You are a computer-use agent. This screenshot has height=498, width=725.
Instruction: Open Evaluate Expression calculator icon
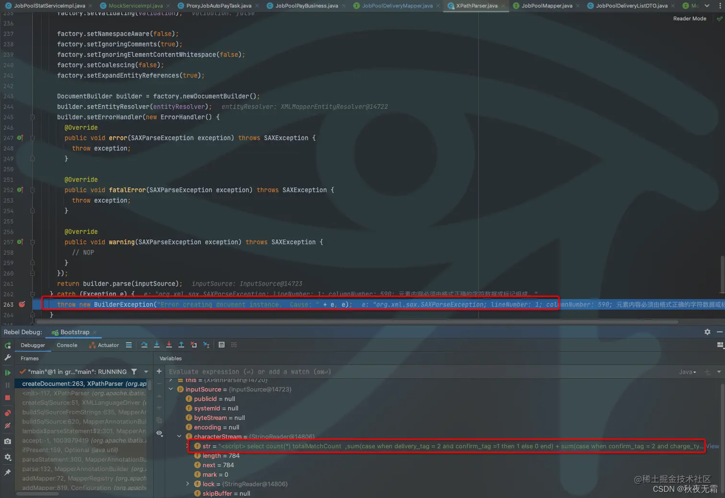(x=222, y=345)
